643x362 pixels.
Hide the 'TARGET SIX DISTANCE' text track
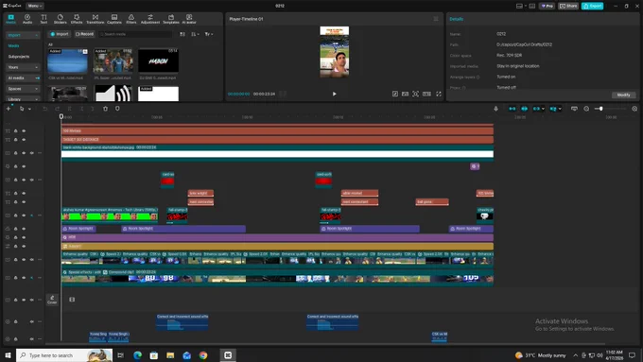24,140
